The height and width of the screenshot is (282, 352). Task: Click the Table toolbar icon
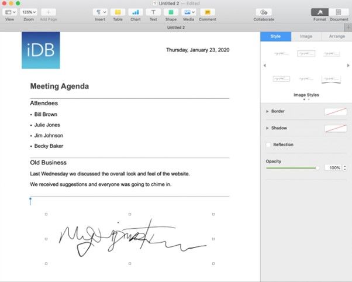tap(118, 12)
